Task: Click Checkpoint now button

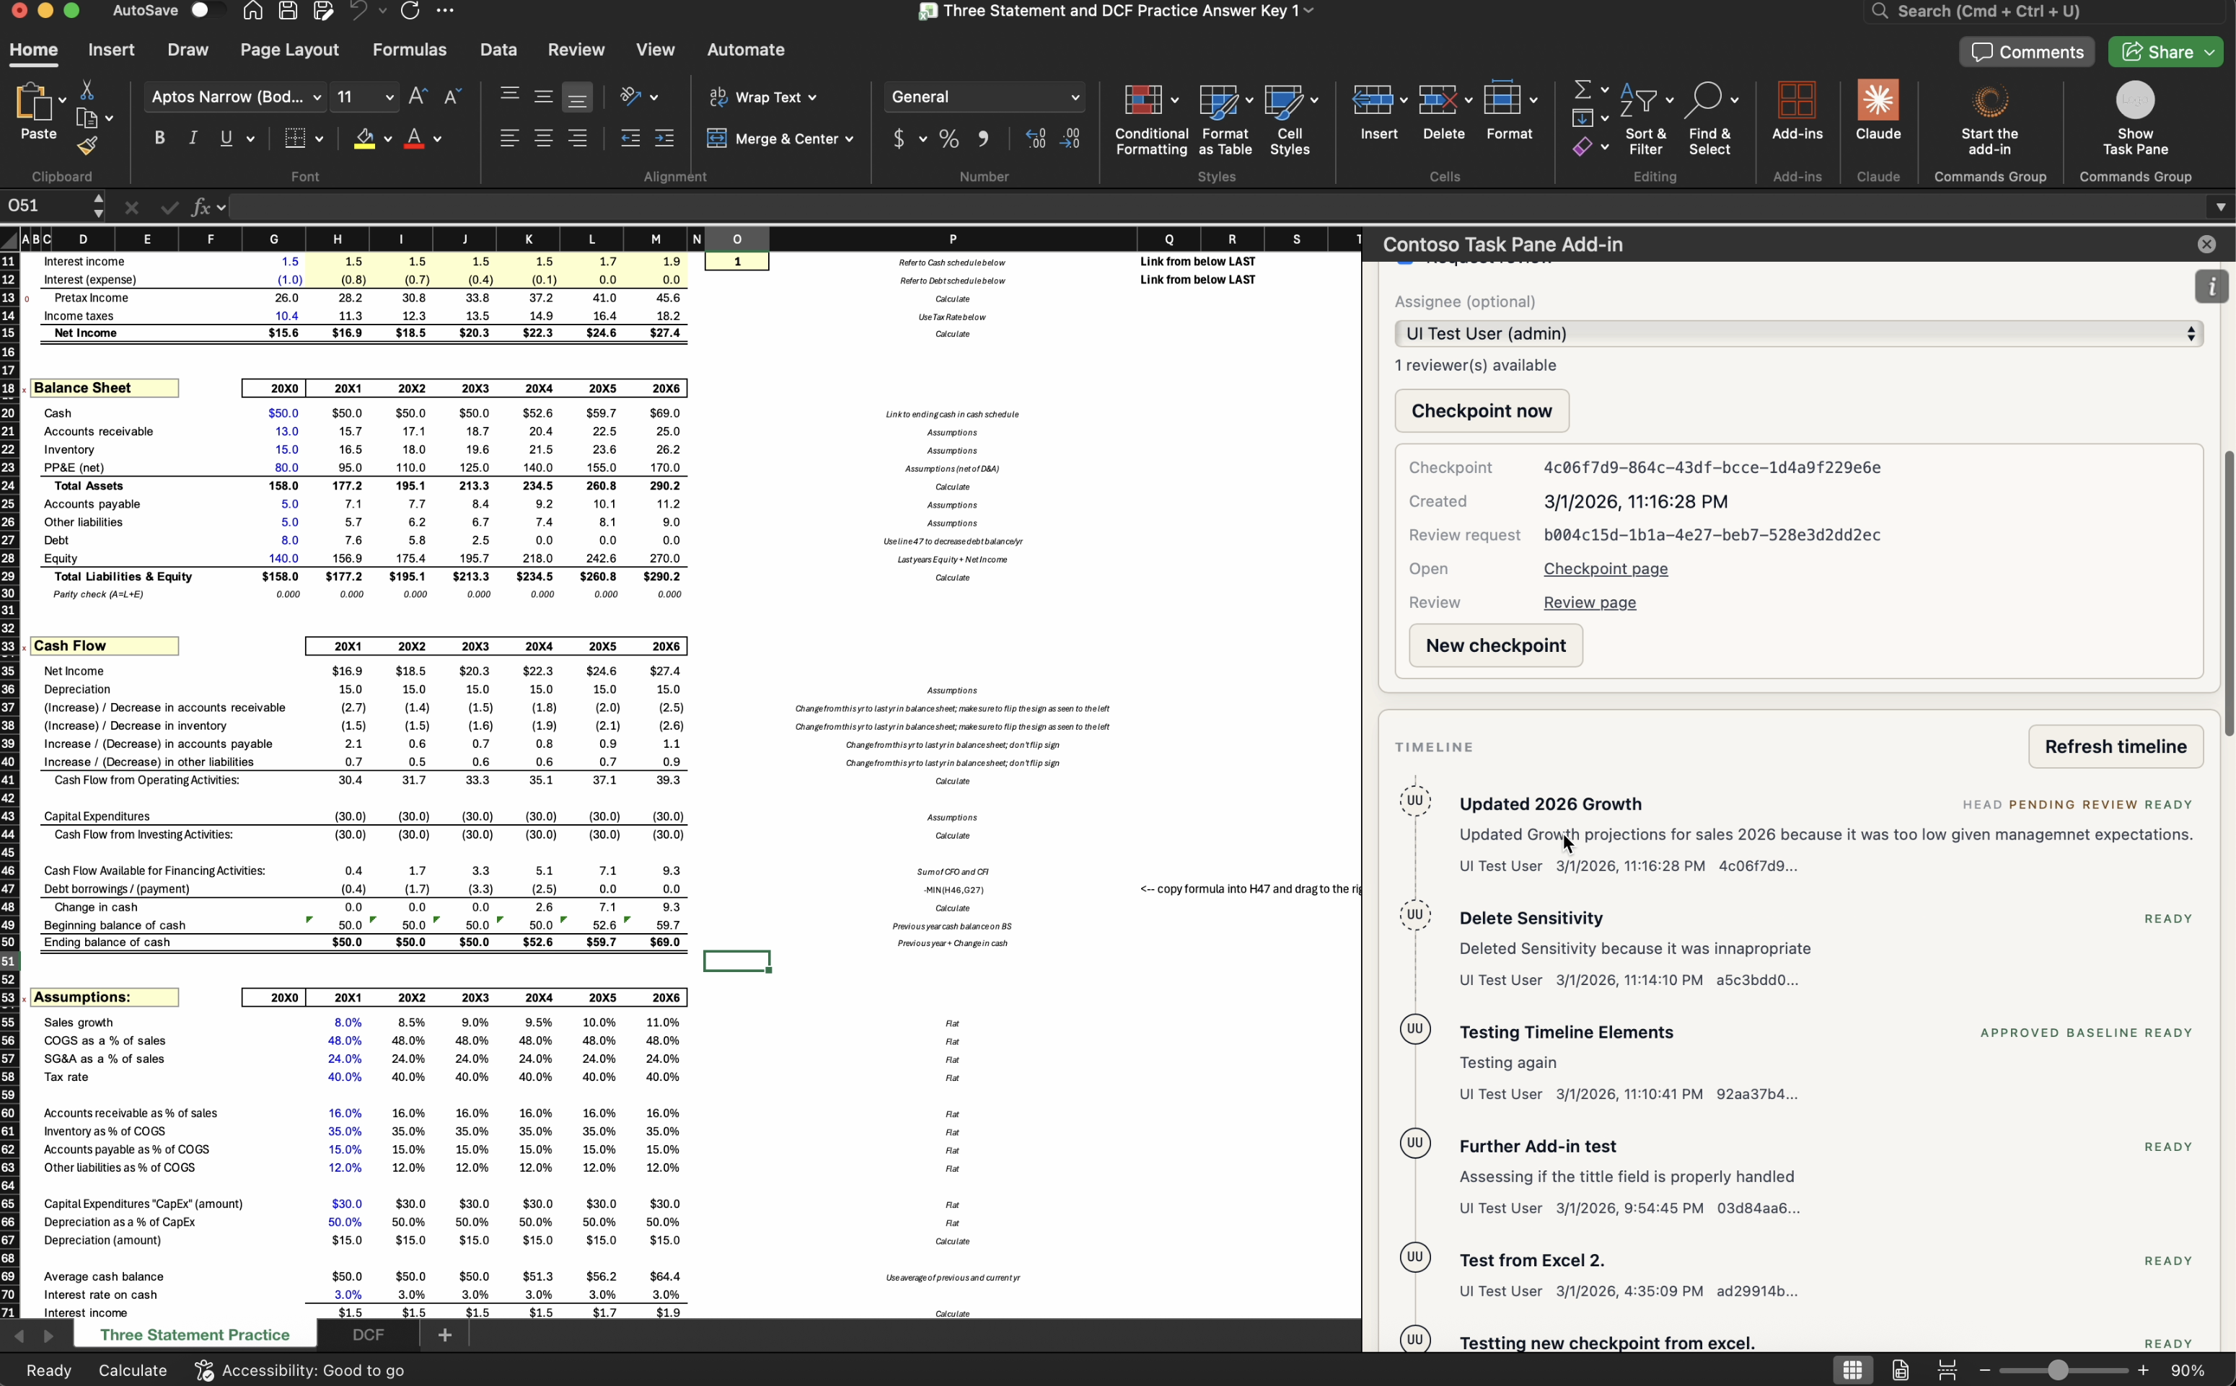Action: tap(1482, 410)
